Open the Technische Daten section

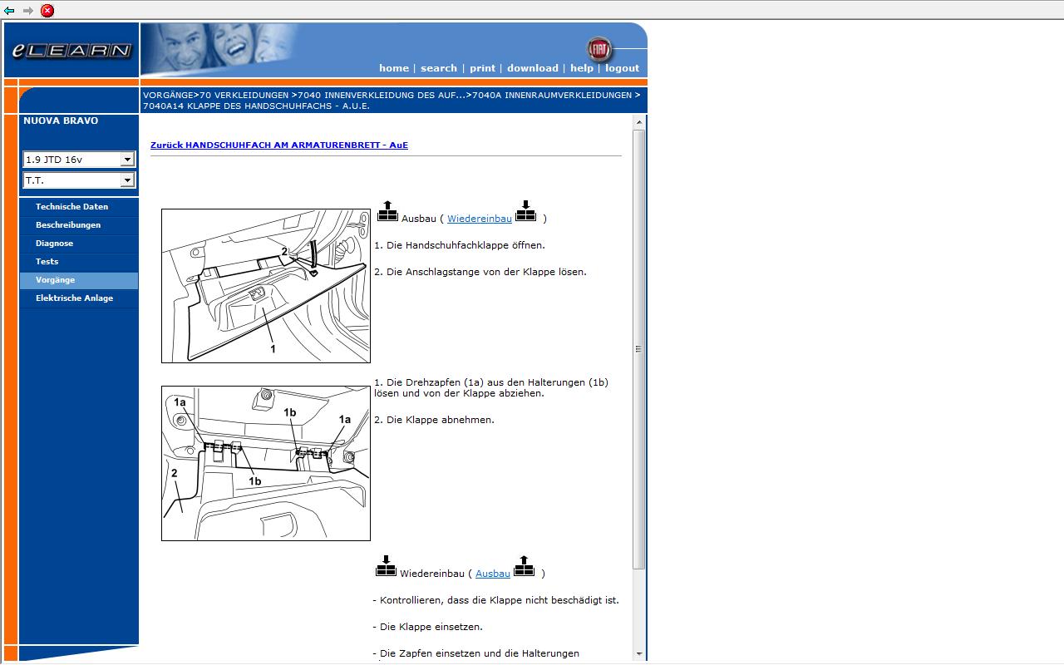(71, 207)
